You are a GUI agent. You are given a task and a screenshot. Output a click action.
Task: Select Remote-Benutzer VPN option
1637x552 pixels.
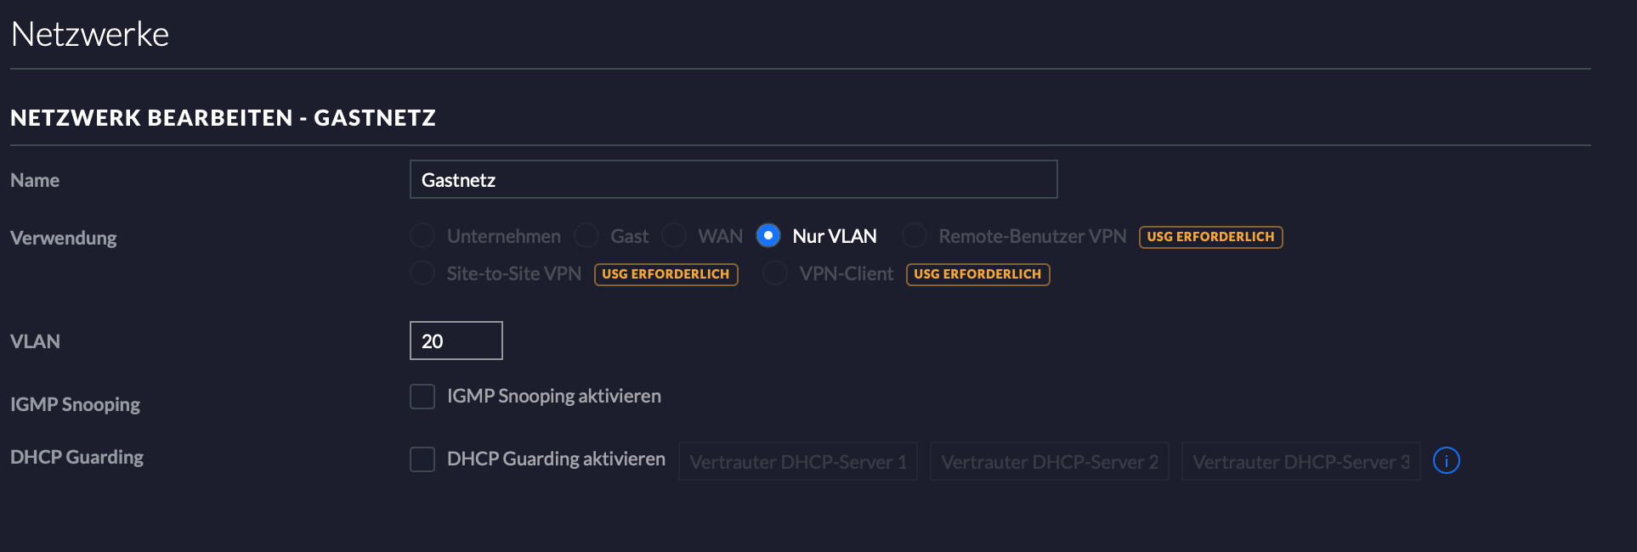[x=915, y=235]
